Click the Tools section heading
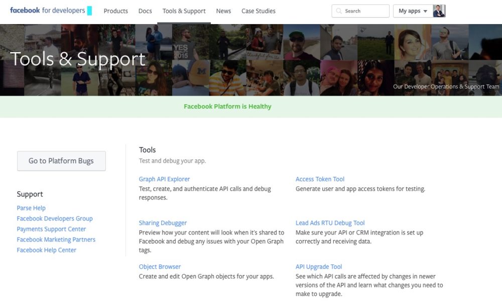The image size is (502, 303). click(x=147, y=150)
